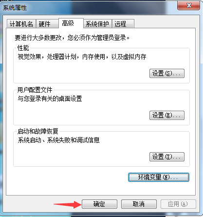Viewport: 203px width, 217px height.
Task: Click the 系统启动、系统失败和调试信息 description
Action: pyautogui.click(x=58, y=140)
